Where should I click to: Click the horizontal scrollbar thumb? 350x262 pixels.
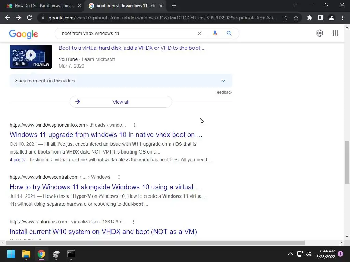click(155, 243)
